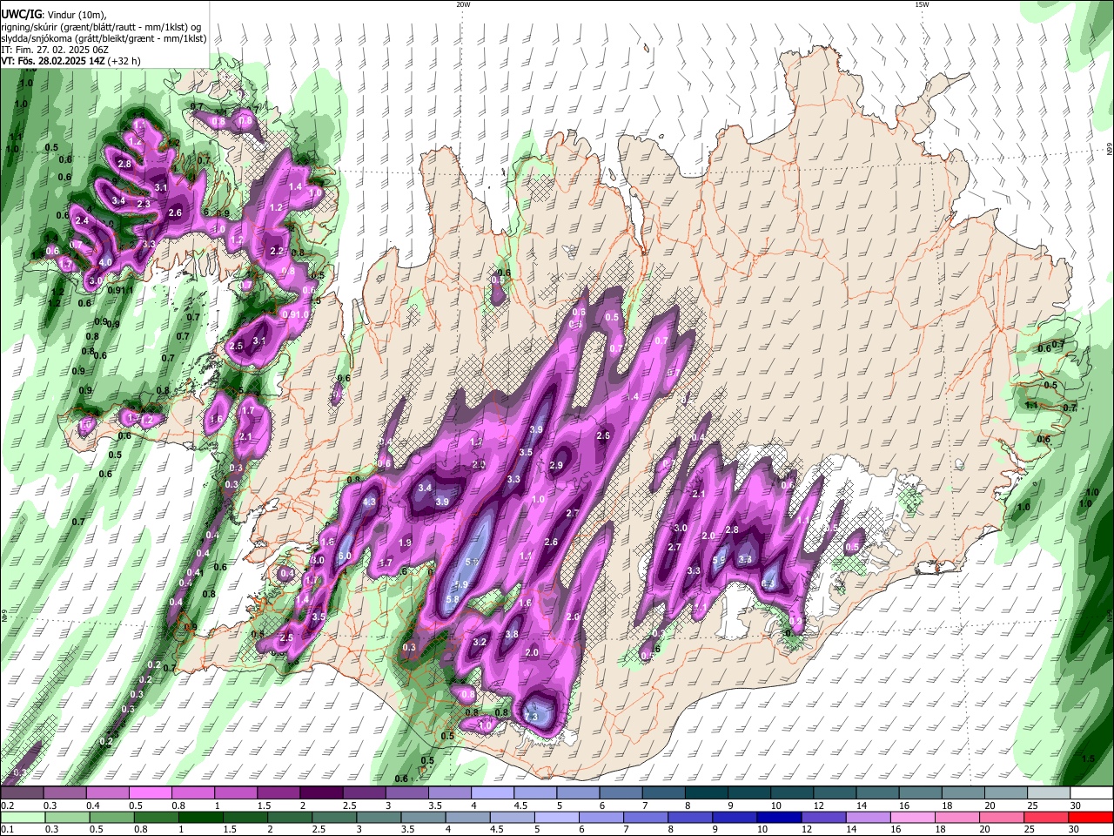Click the bright red swatch after 30

tap(1091, 817)
